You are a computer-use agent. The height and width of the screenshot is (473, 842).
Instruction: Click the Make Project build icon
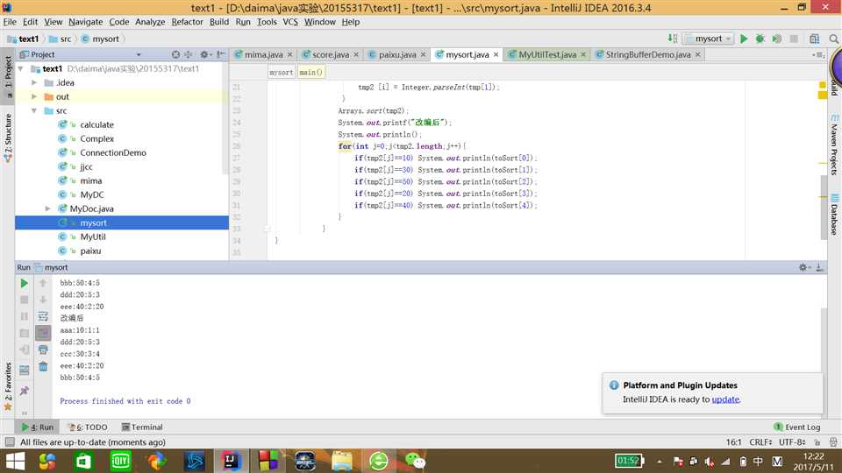[673, 39]
